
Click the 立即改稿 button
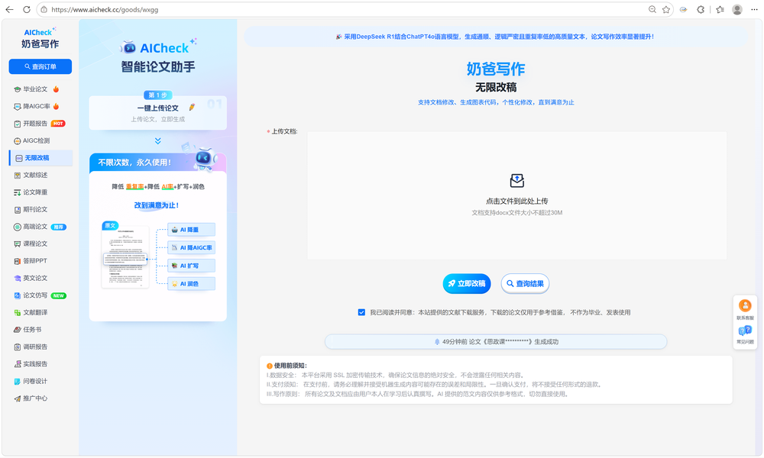(467, 284)
